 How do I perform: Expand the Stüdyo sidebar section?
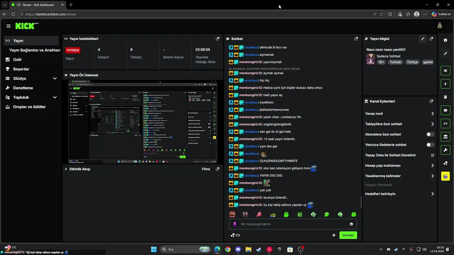pos(55,79)
